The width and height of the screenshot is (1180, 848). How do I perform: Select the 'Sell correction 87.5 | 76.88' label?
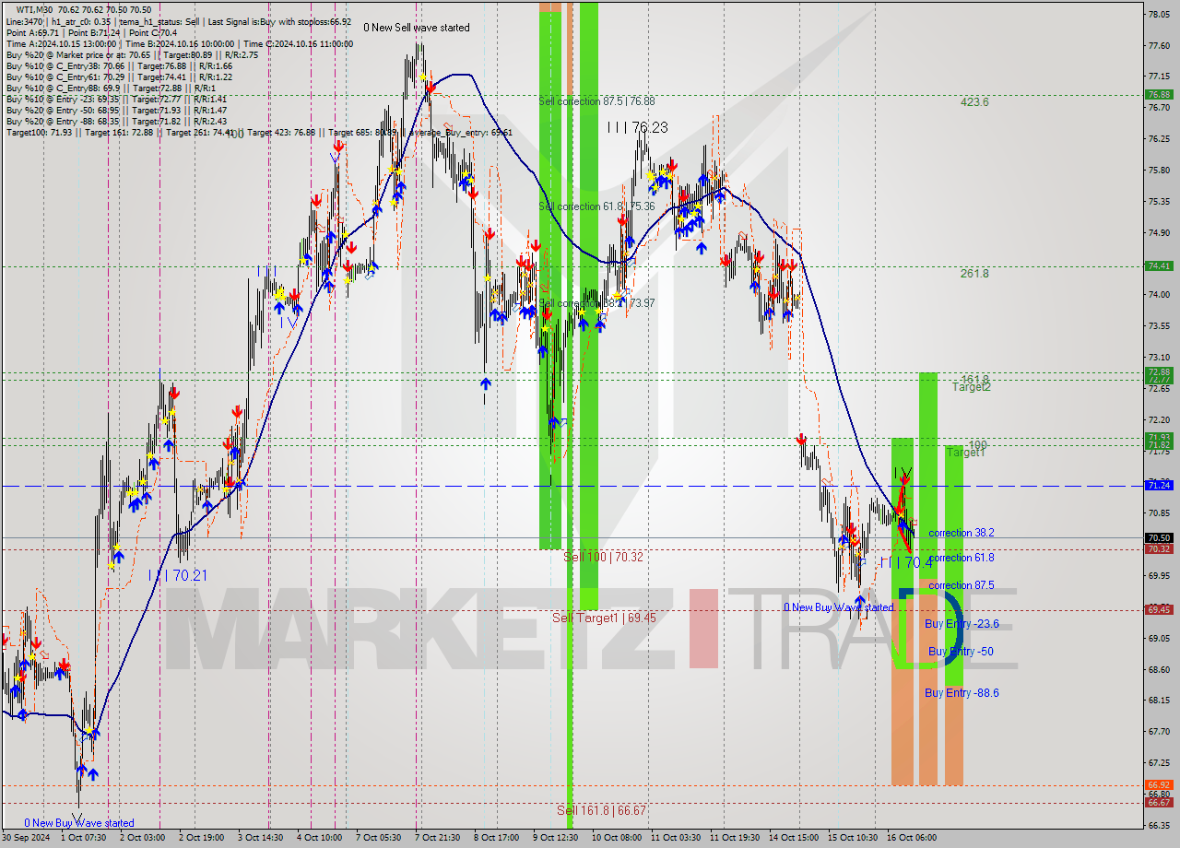(596, 101)
